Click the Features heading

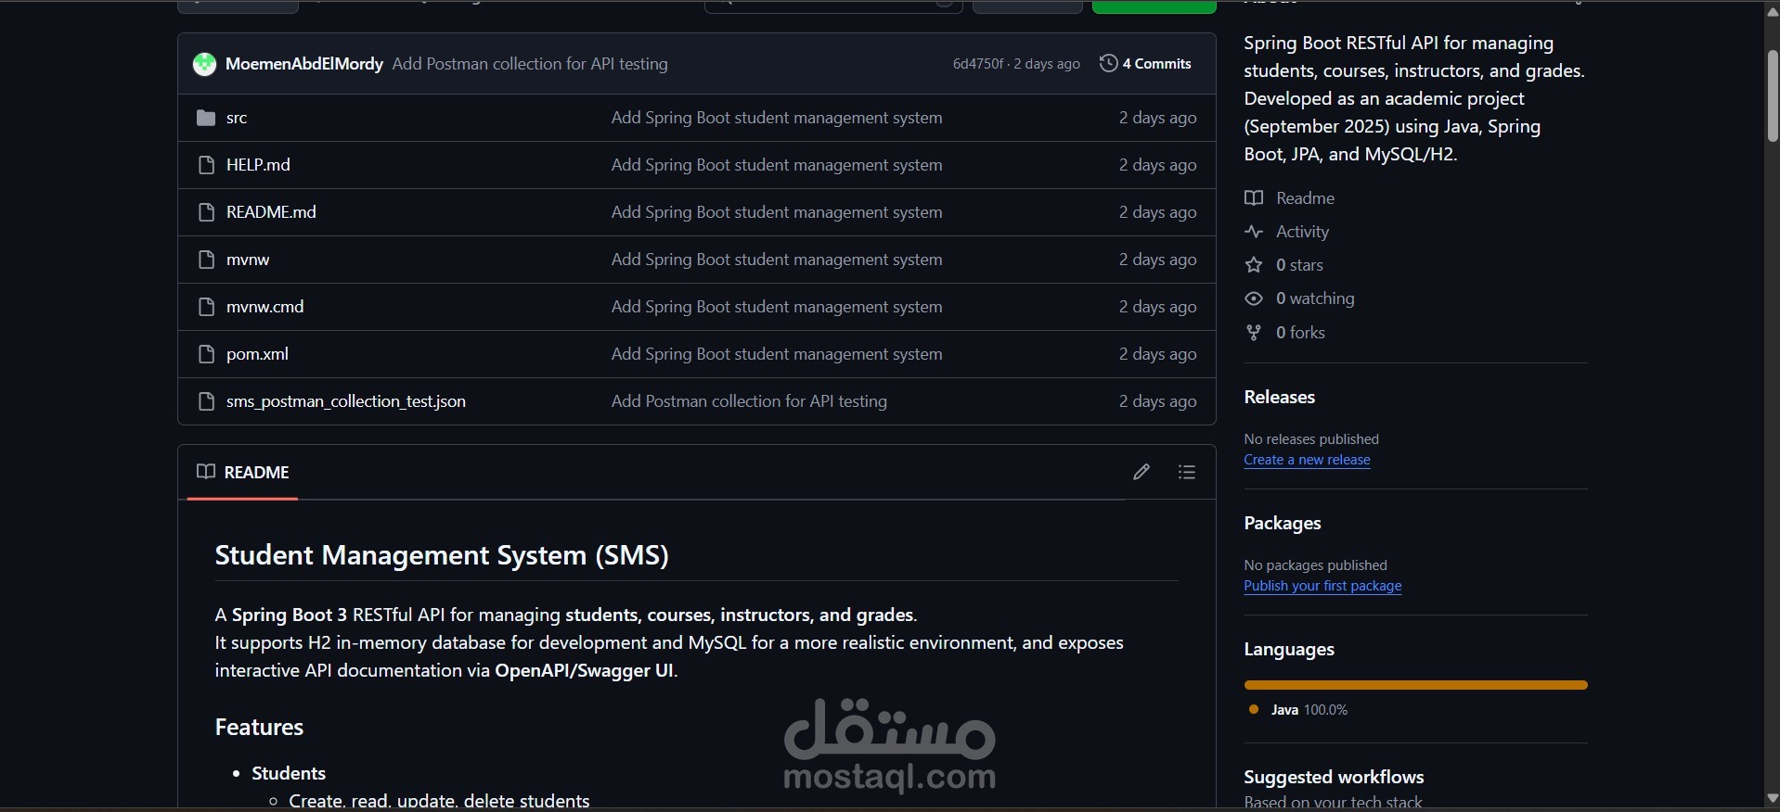point(259,727)
